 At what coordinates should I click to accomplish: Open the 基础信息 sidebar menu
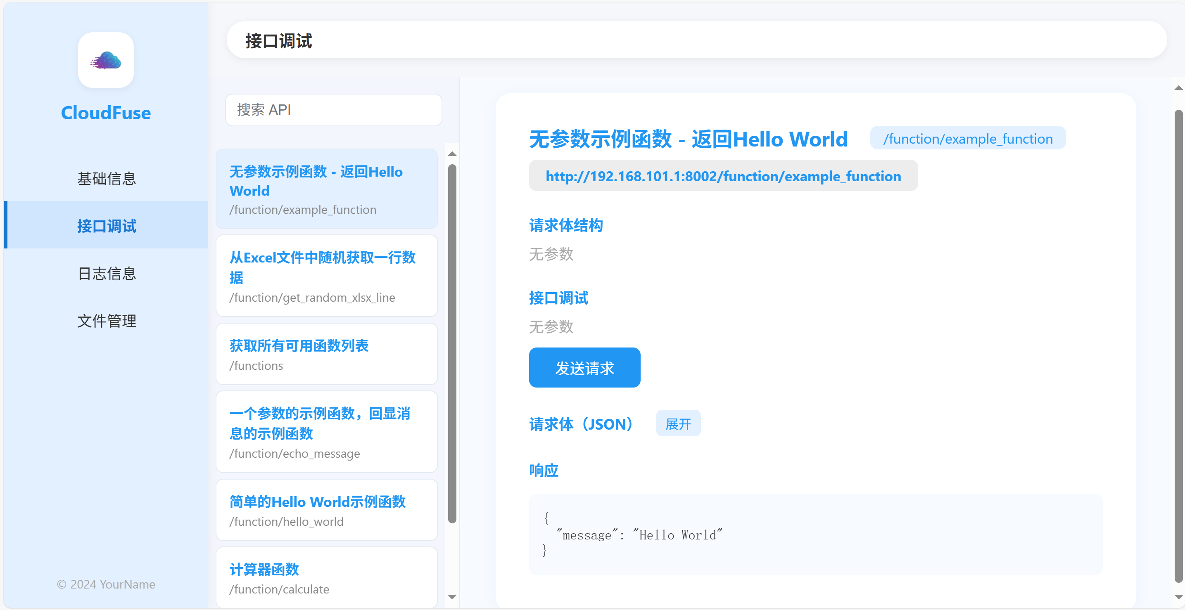(106, 178)
